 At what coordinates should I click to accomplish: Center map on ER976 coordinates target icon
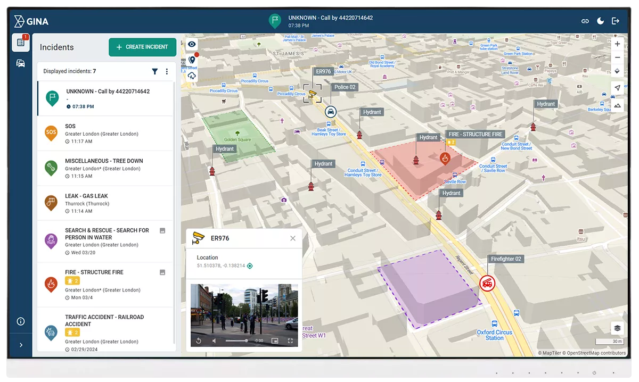(250, 265)
